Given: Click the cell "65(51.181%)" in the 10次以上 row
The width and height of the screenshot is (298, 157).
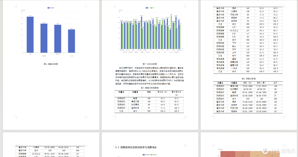Looking at the screenshot, I should point(50,154).
